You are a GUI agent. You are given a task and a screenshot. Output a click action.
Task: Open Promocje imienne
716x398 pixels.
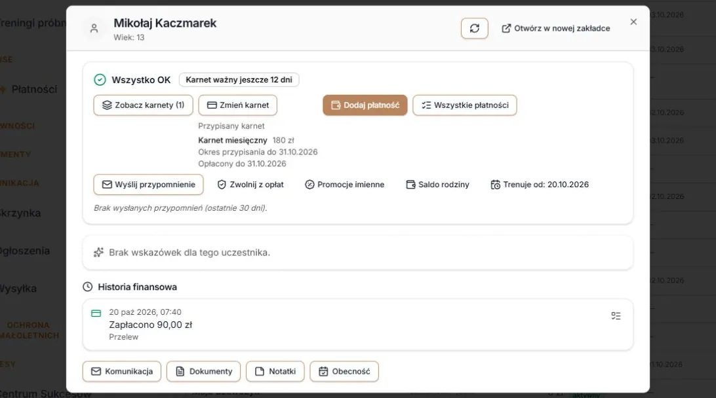click(344, 185)
